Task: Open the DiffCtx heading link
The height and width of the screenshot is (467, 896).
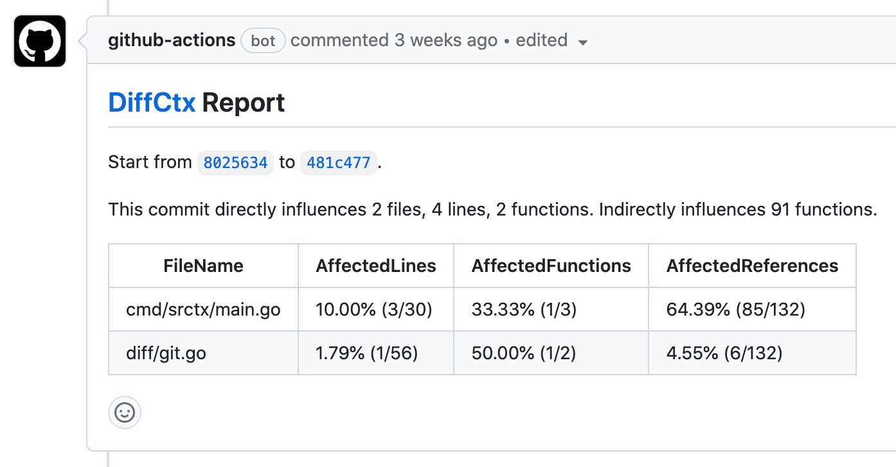Action: coord(152,103)
